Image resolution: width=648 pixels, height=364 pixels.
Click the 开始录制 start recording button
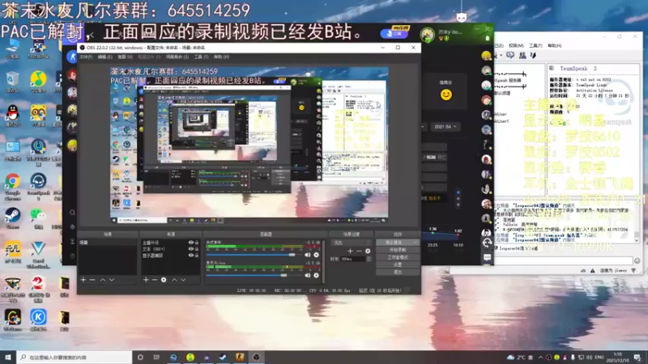398,250
